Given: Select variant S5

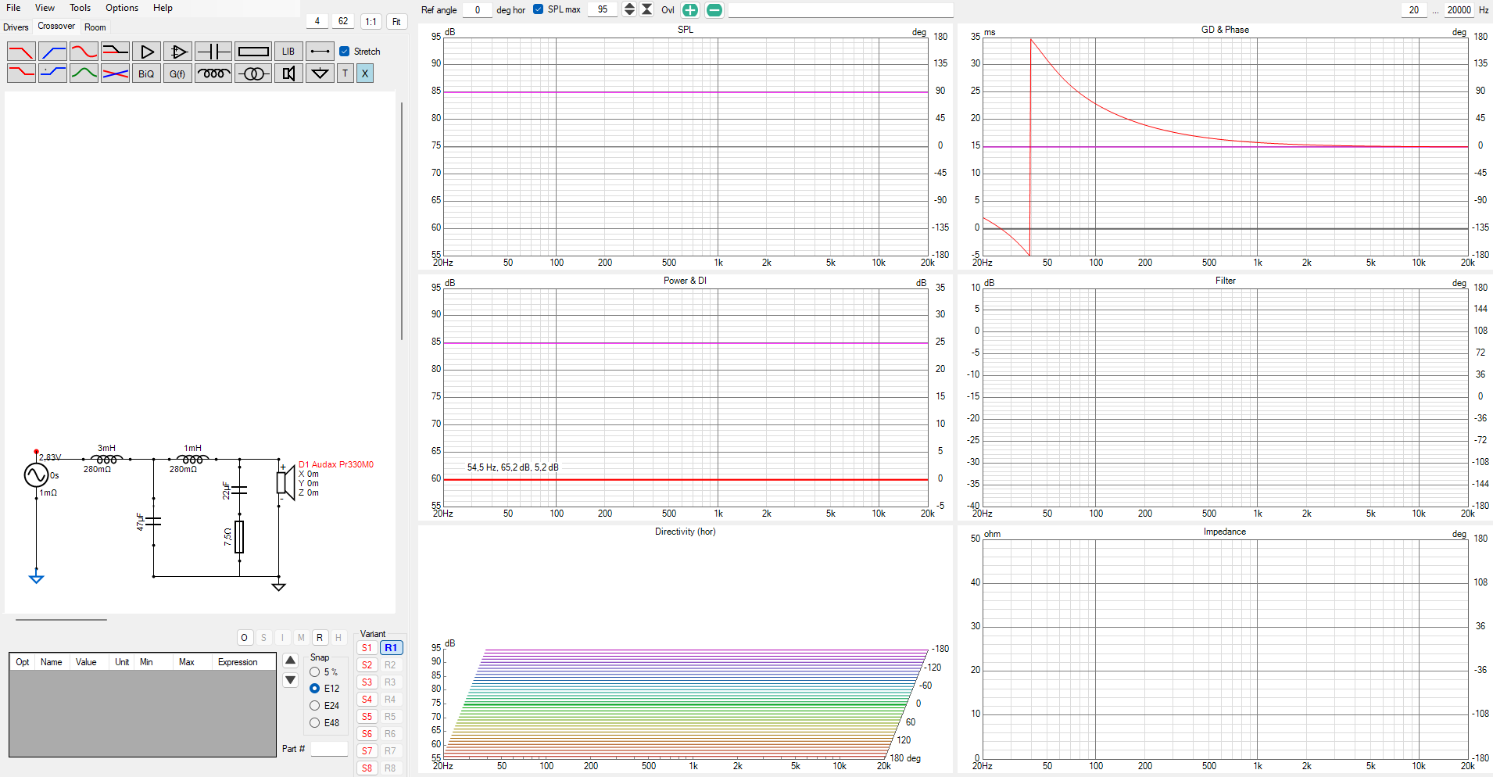Looking at the screenshot, I should click(367, 717).
